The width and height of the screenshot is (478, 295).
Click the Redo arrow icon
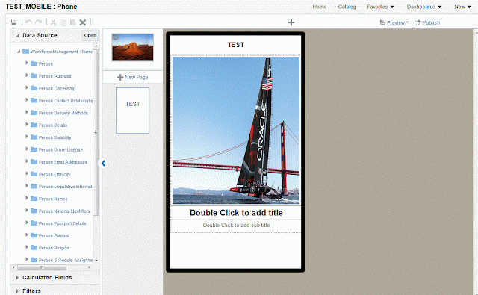(39, 22)
